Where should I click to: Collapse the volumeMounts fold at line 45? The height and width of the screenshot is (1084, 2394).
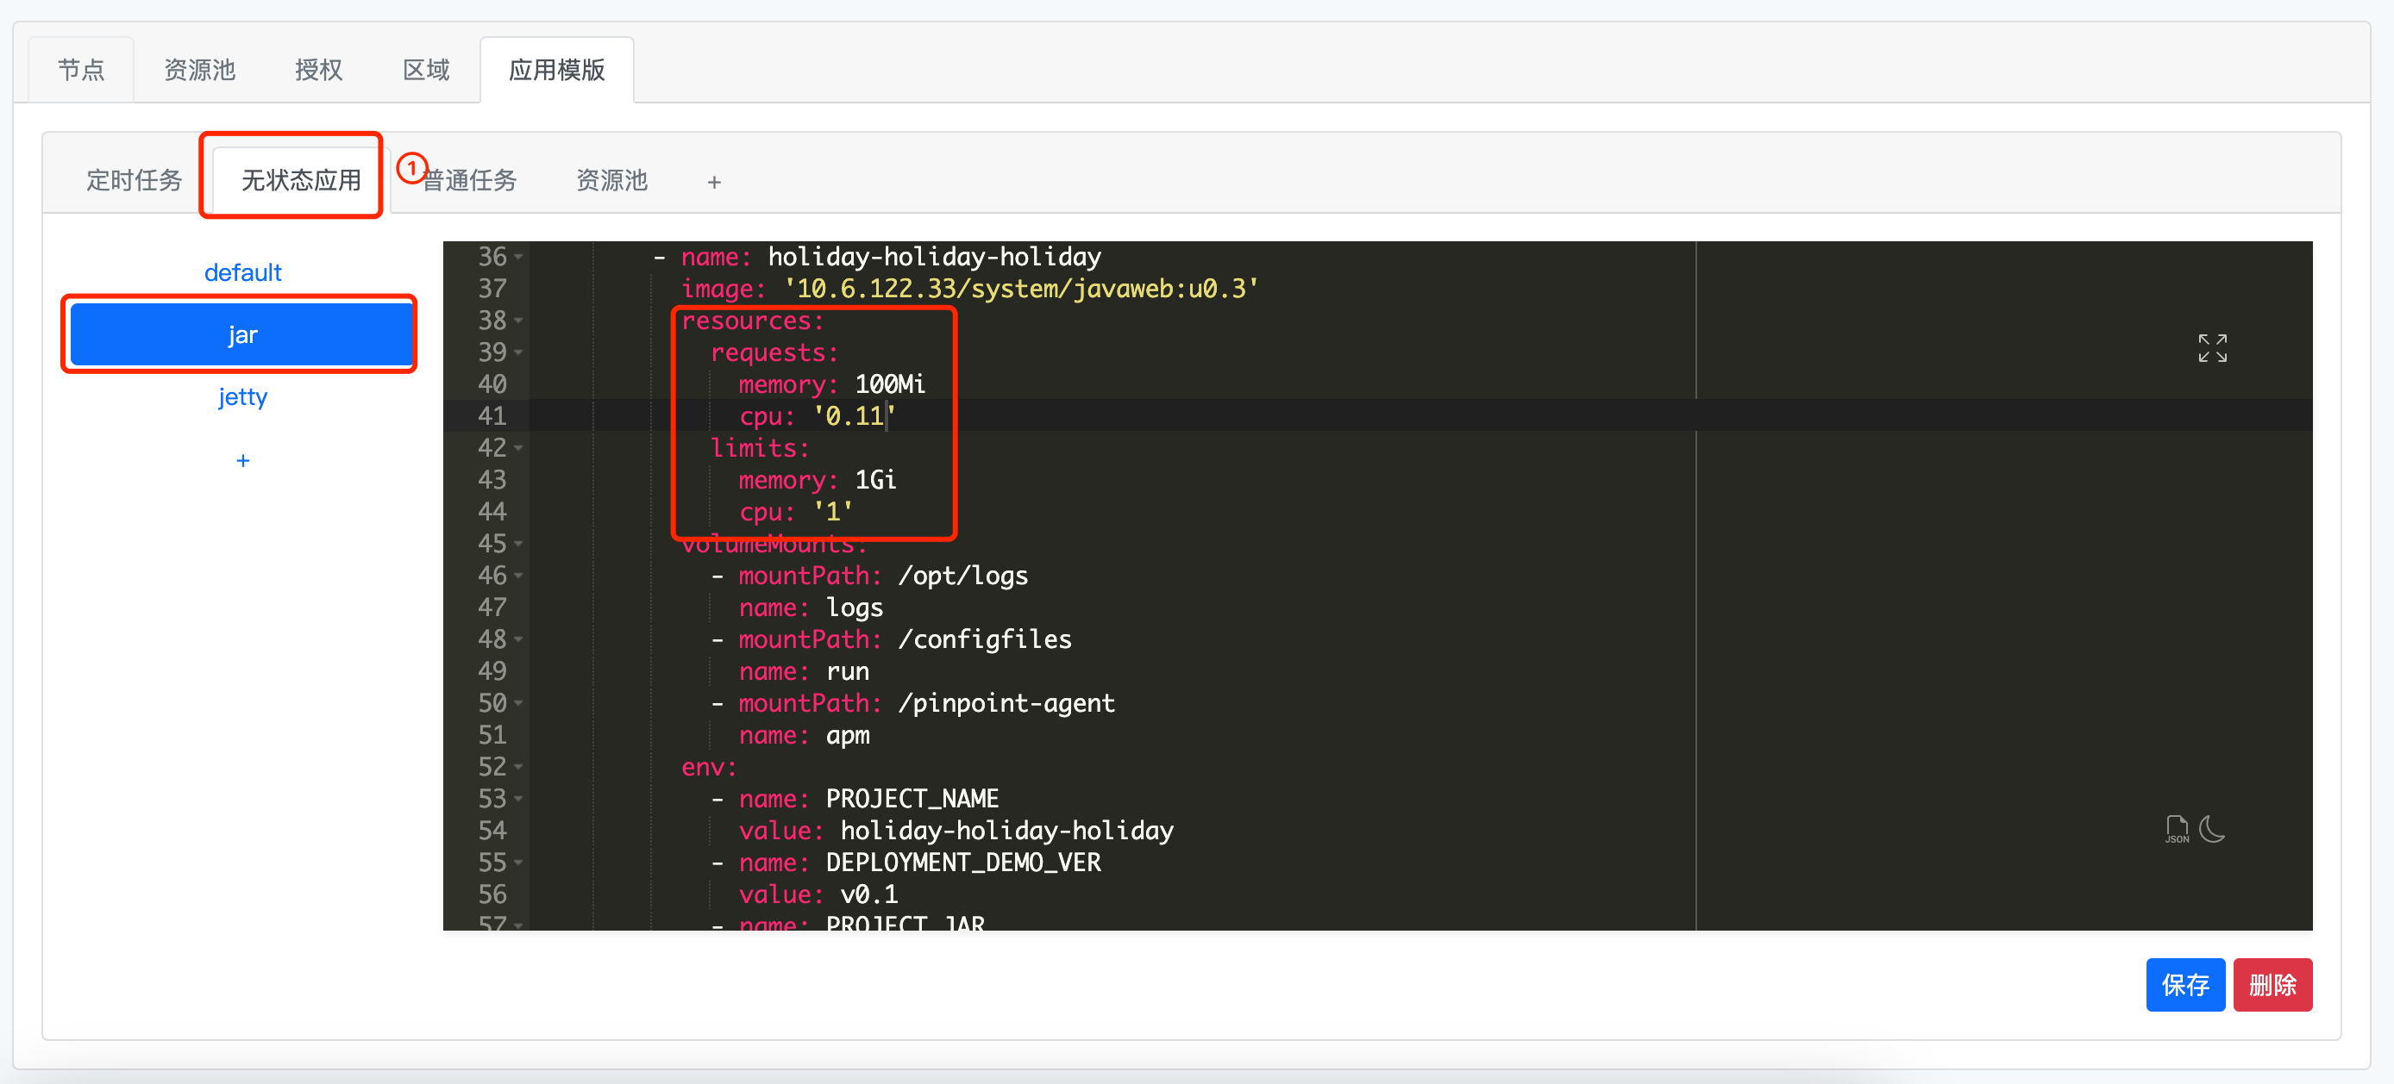[518, 545]
